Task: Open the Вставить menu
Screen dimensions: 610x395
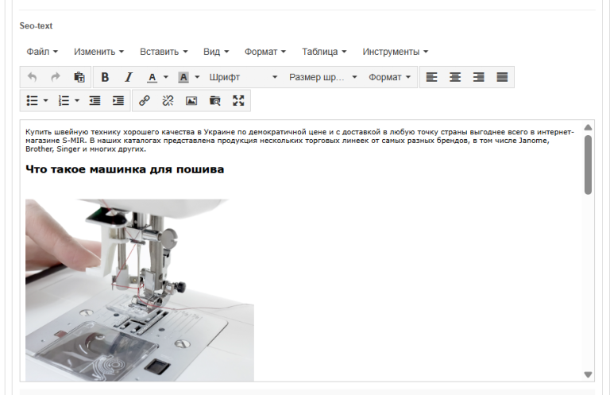Action: point(164,52)
